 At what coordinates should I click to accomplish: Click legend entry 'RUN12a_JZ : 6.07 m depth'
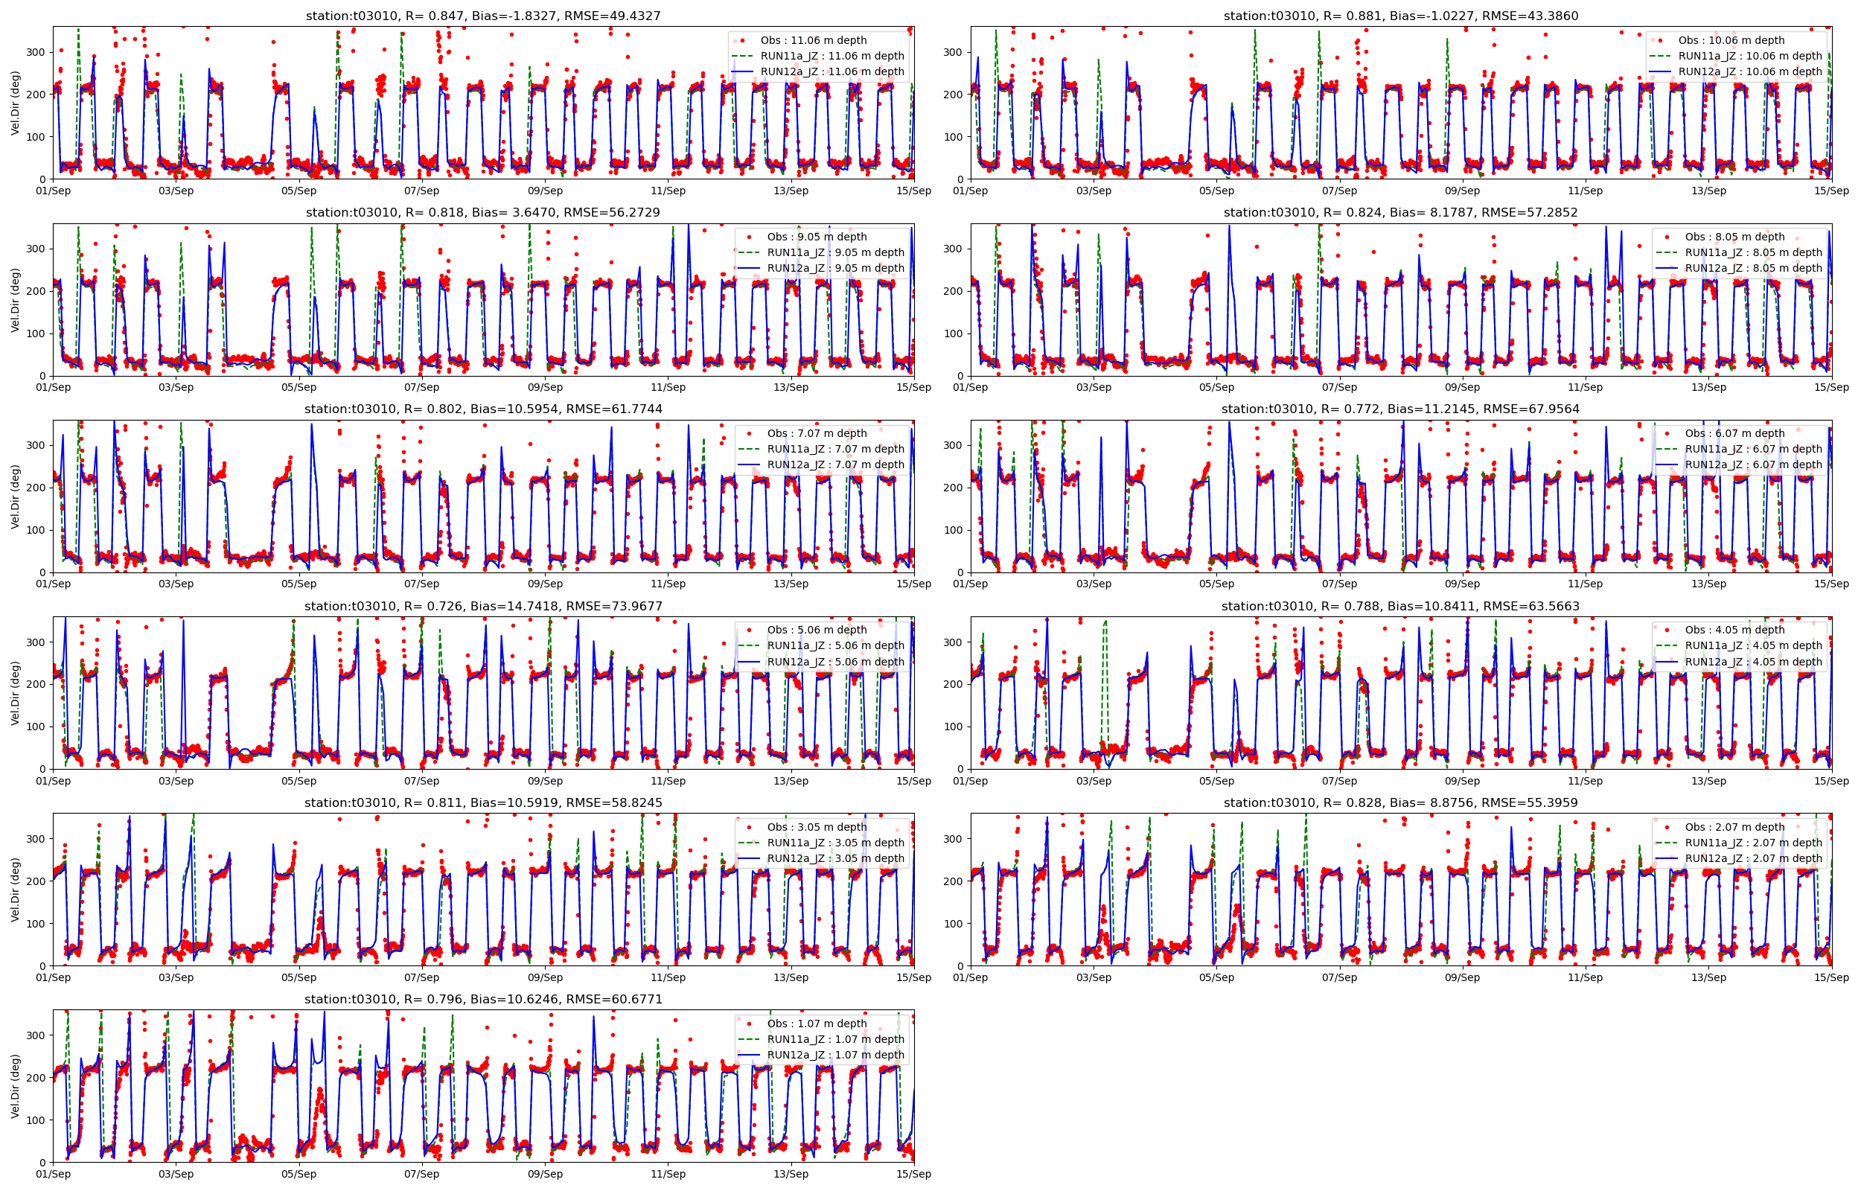(x=1754, y=464)
